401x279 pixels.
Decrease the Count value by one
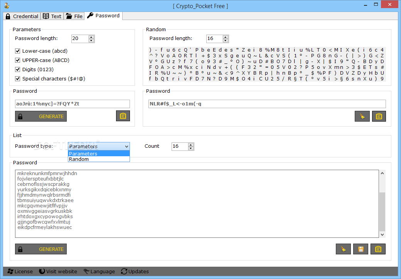[191, 148]
